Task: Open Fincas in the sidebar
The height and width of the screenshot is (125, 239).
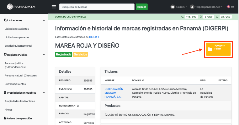Action: point(8,110)
